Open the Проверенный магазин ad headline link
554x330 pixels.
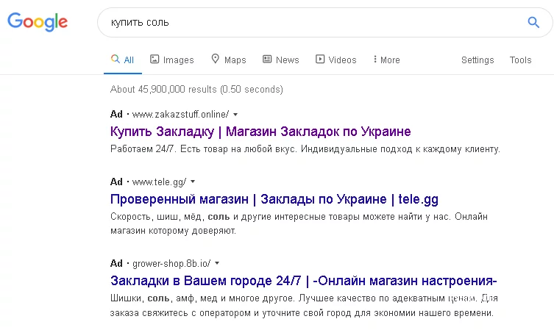[274, 199]
